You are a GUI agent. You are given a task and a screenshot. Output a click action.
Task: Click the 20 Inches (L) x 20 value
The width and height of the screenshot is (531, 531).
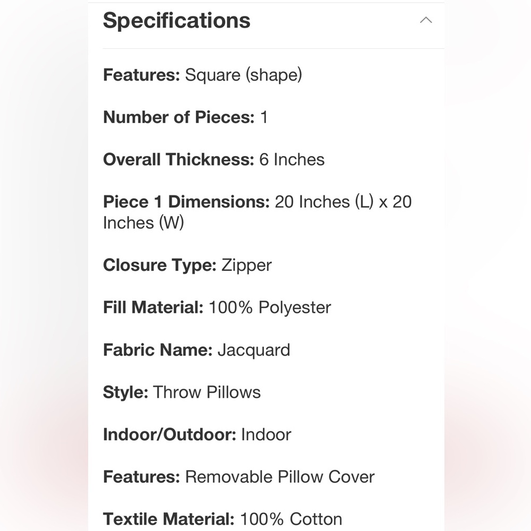click(343, 202)
